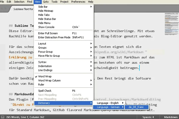Open the File menu
Image resolution: width=179 pixels, height=119 pixels.
[2, 2]
